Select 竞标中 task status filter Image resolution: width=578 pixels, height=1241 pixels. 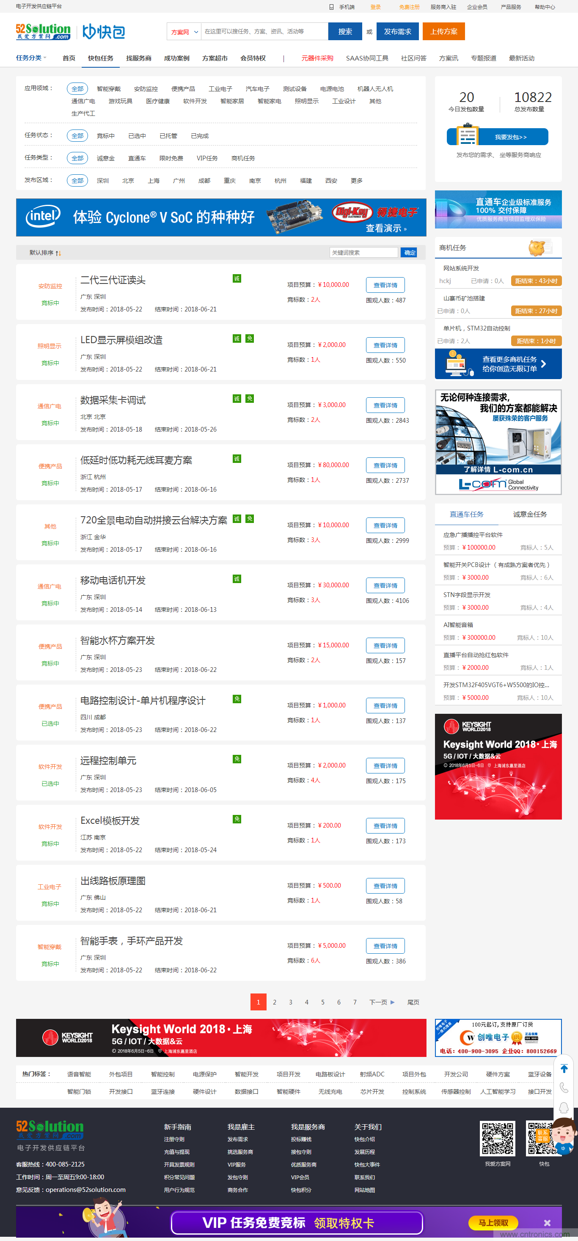tap(105, 136)
